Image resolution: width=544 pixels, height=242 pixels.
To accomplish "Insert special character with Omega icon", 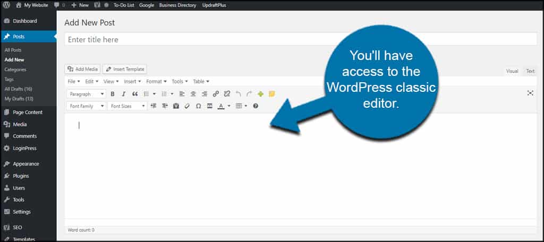I will pos(199,106).
